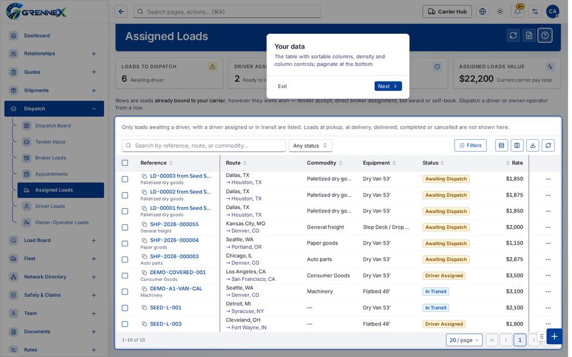Viewport: 572px width, 357px height.
Task: Click the export download icon above table
Action: tap(533, 145)
